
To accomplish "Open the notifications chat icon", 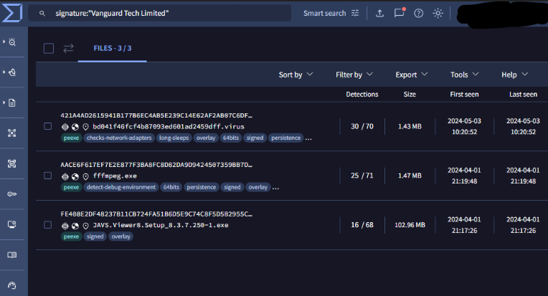I will [399, 13].
